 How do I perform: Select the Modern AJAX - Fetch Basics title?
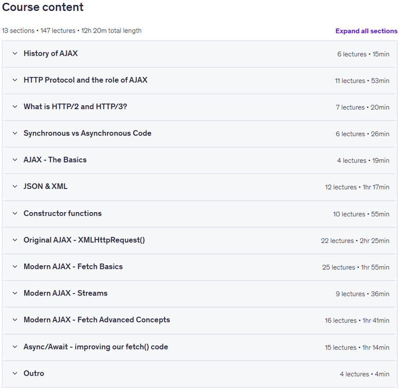[73, 267]
